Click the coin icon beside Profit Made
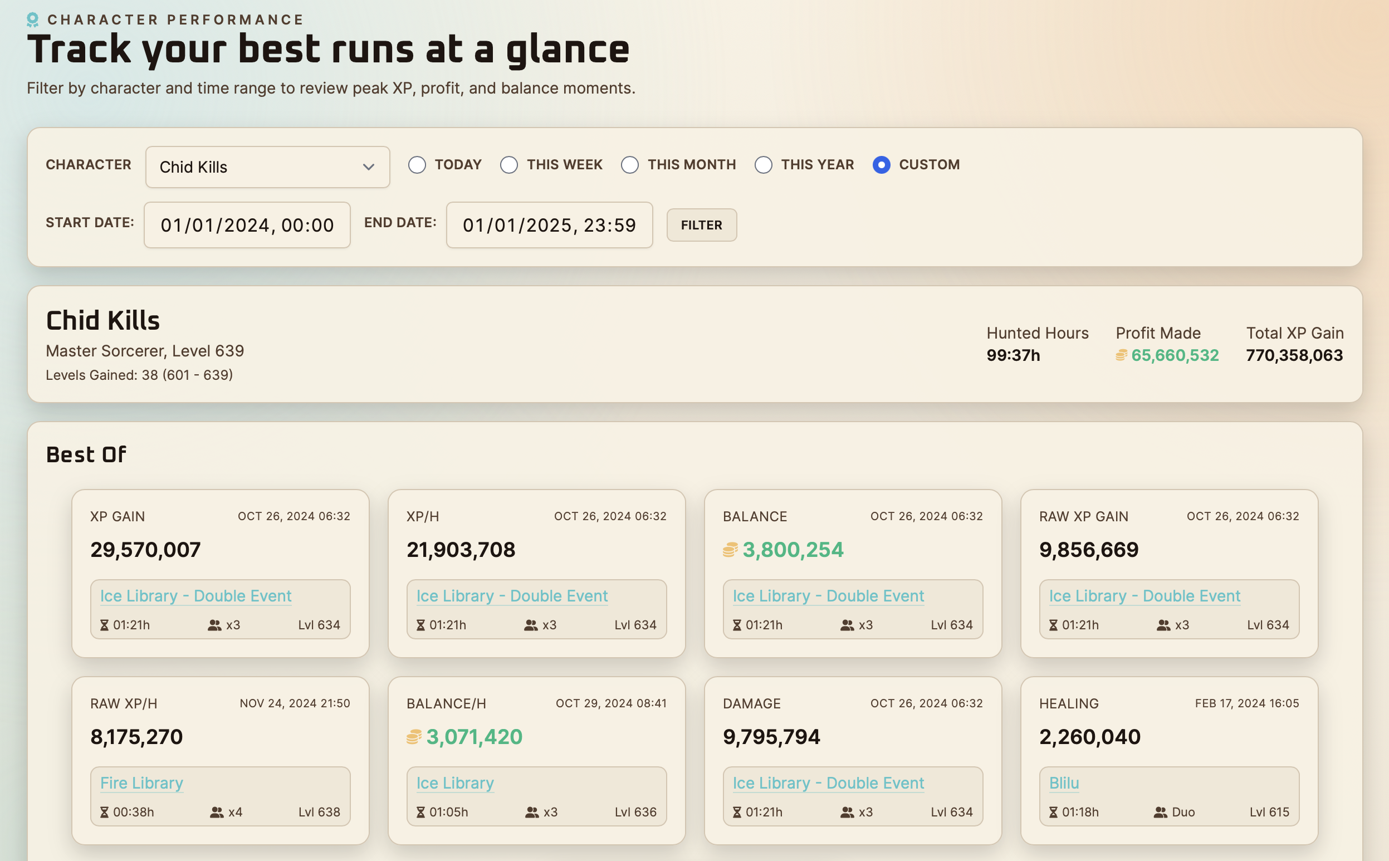 1121,355
